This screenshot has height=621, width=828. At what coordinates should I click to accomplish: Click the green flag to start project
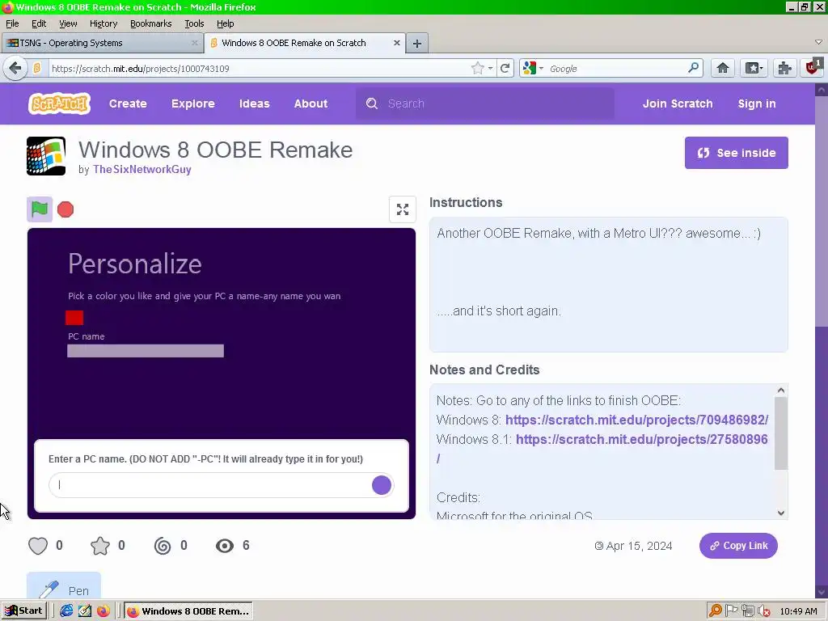40,209
